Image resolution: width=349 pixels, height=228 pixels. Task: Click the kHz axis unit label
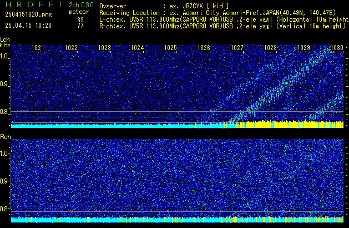(5, 45)
